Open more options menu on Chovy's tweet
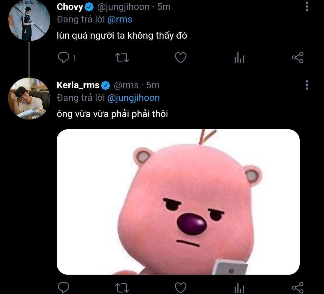This screenshot has height=294, width=324. [307, 7]
